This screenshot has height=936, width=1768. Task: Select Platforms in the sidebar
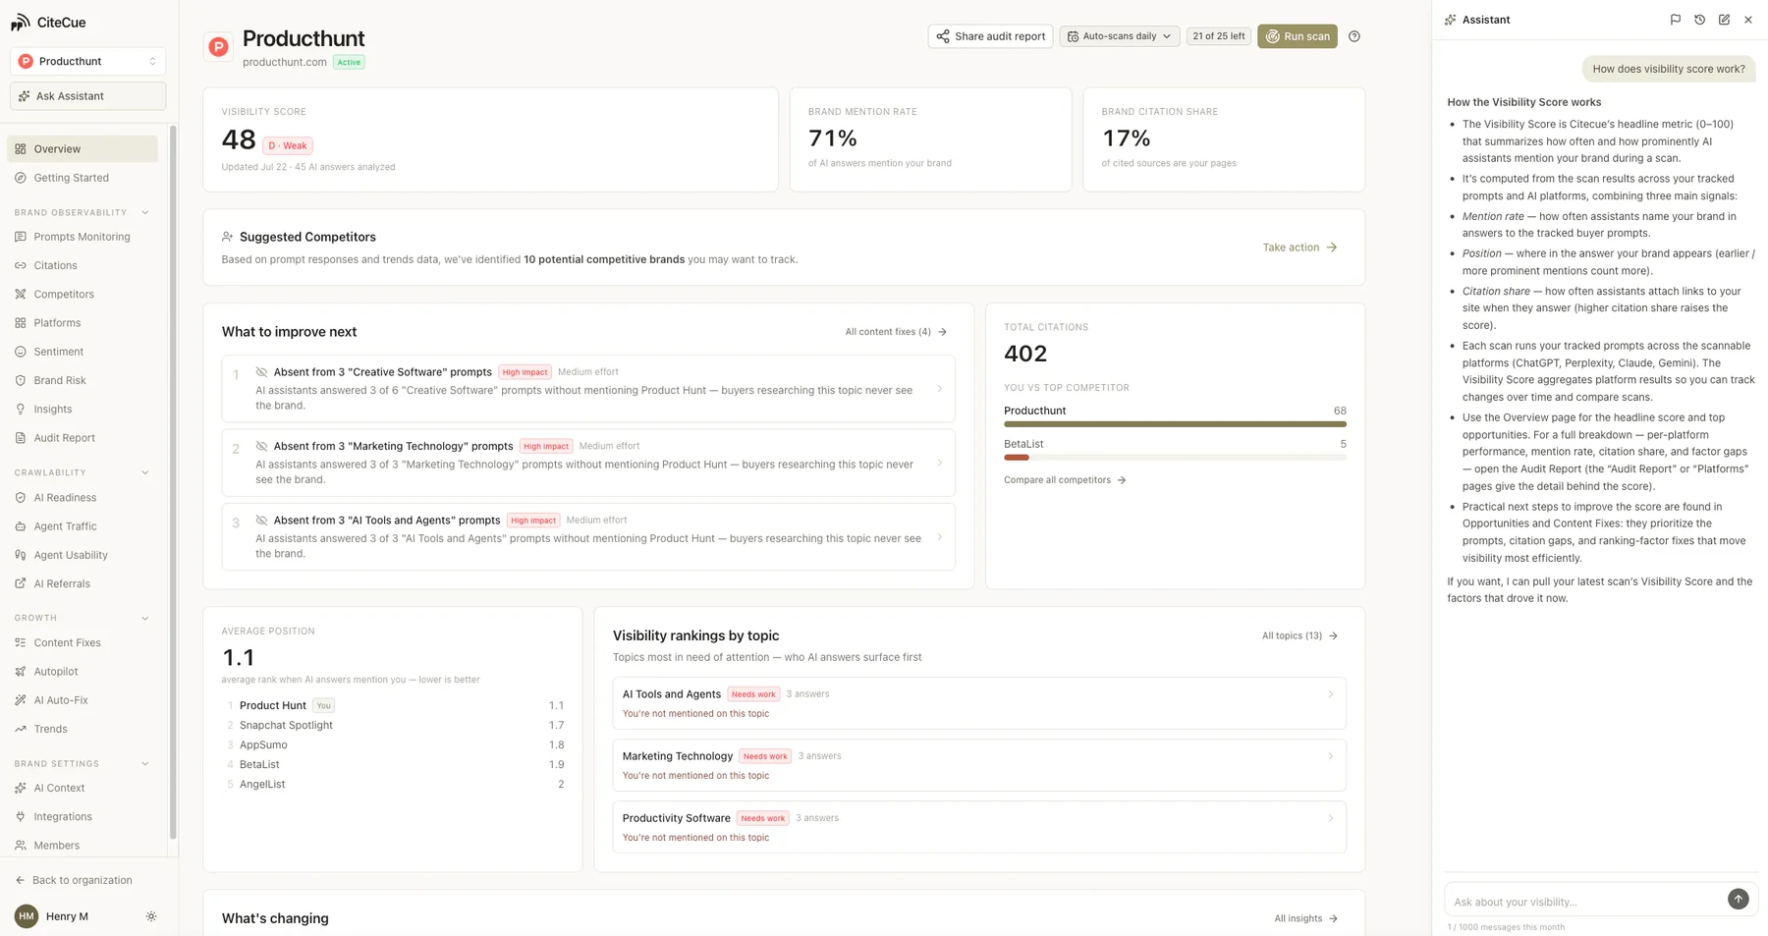tap(83, 323)
